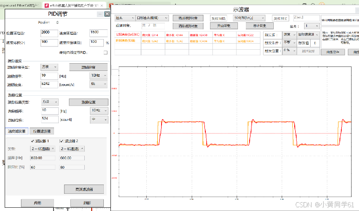Edit position excitation amplitude 524 field

[x=50, y=119]
